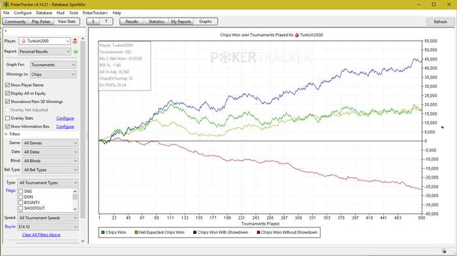The image size is (457, 256).
Task: Click the sidebar scroll-up arrow
Action: click(x=83, y=38)
